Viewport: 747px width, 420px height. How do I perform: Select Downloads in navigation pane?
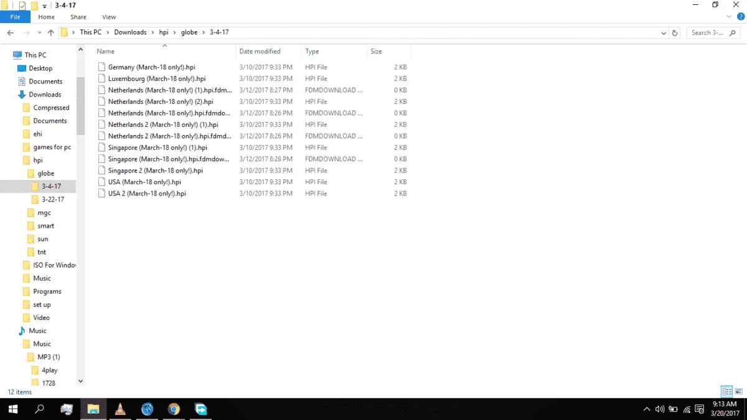[45, 95]
